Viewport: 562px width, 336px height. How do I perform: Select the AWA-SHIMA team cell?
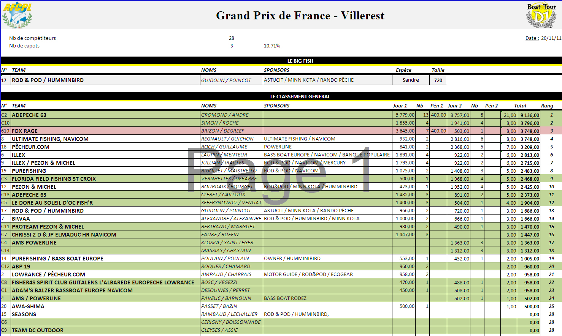[106, 306]
